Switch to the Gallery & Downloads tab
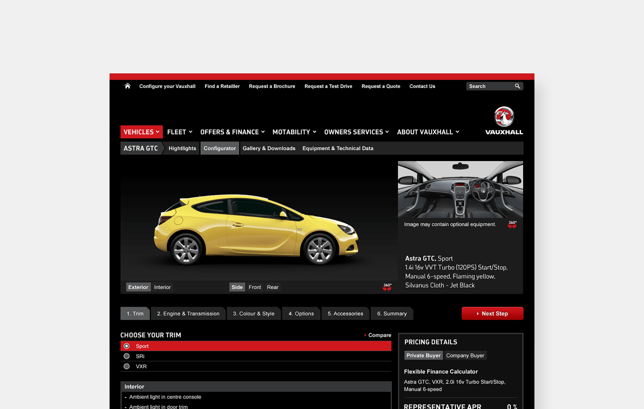This screenshot has width=644, height=409. tap(269, 148)
